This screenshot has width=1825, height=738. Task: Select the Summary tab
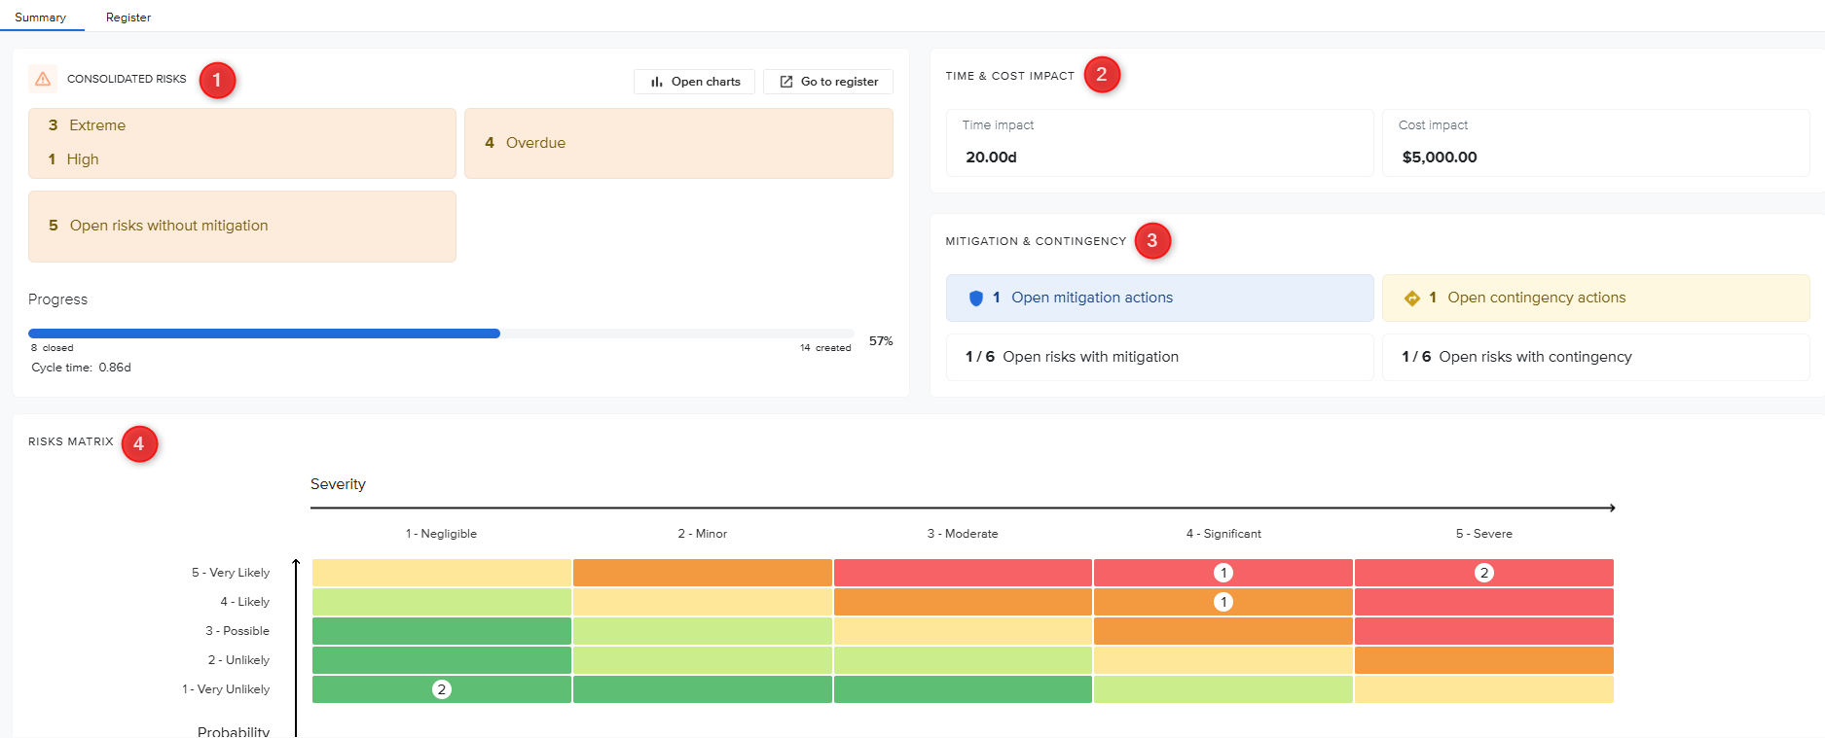[41, 18]
